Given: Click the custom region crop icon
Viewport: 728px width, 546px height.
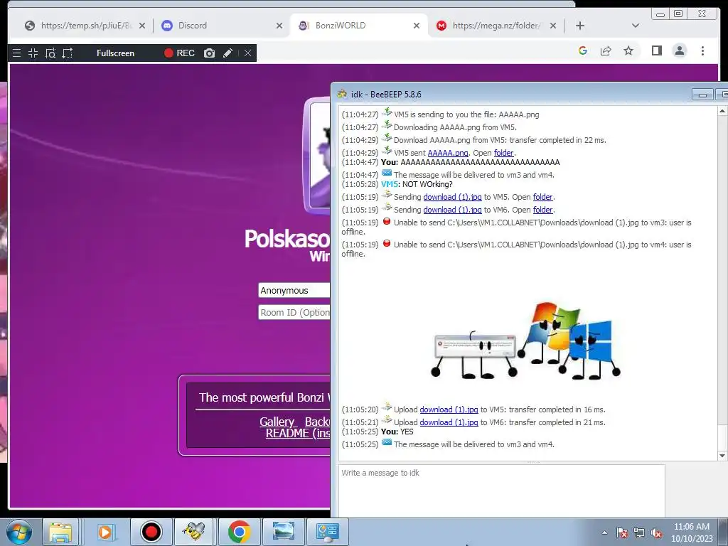Looking at the screenshot, I should (x=68, y=53).
